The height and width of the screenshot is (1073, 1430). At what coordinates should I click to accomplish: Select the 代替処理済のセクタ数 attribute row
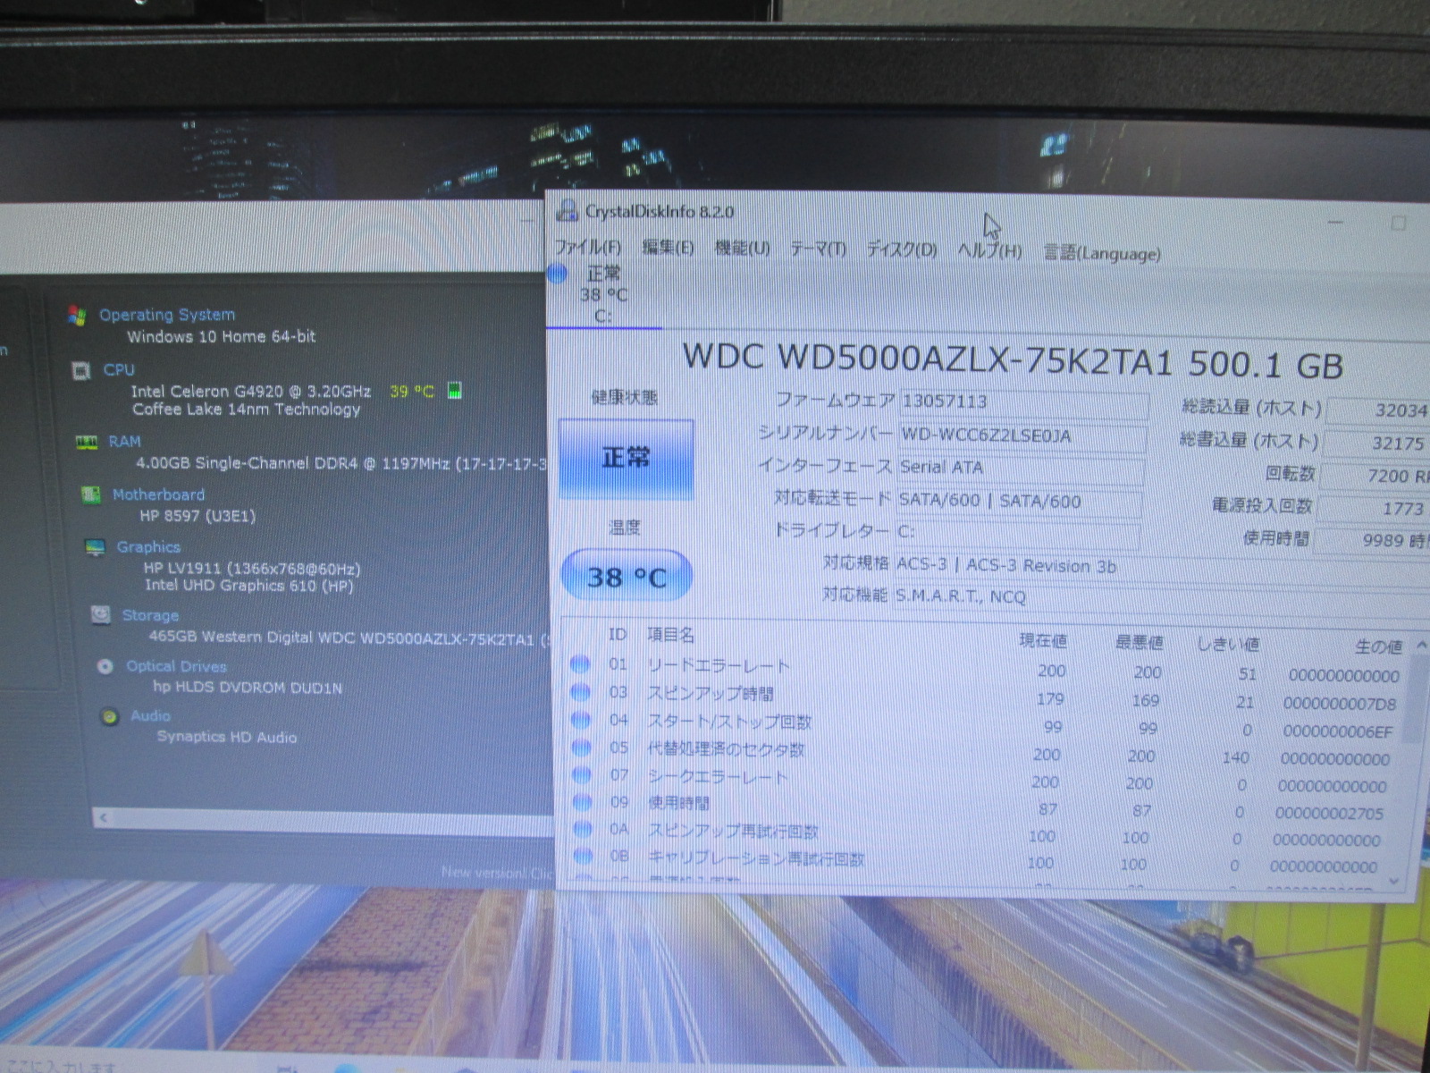point(726,749)
